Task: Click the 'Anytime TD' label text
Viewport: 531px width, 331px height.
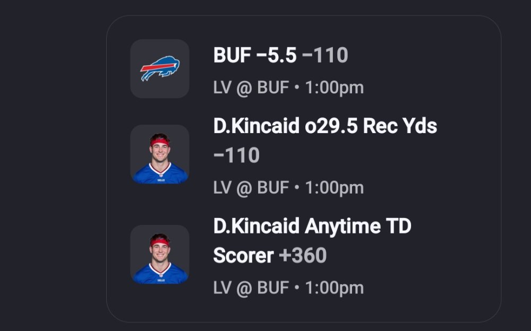Action: (358, 226)
